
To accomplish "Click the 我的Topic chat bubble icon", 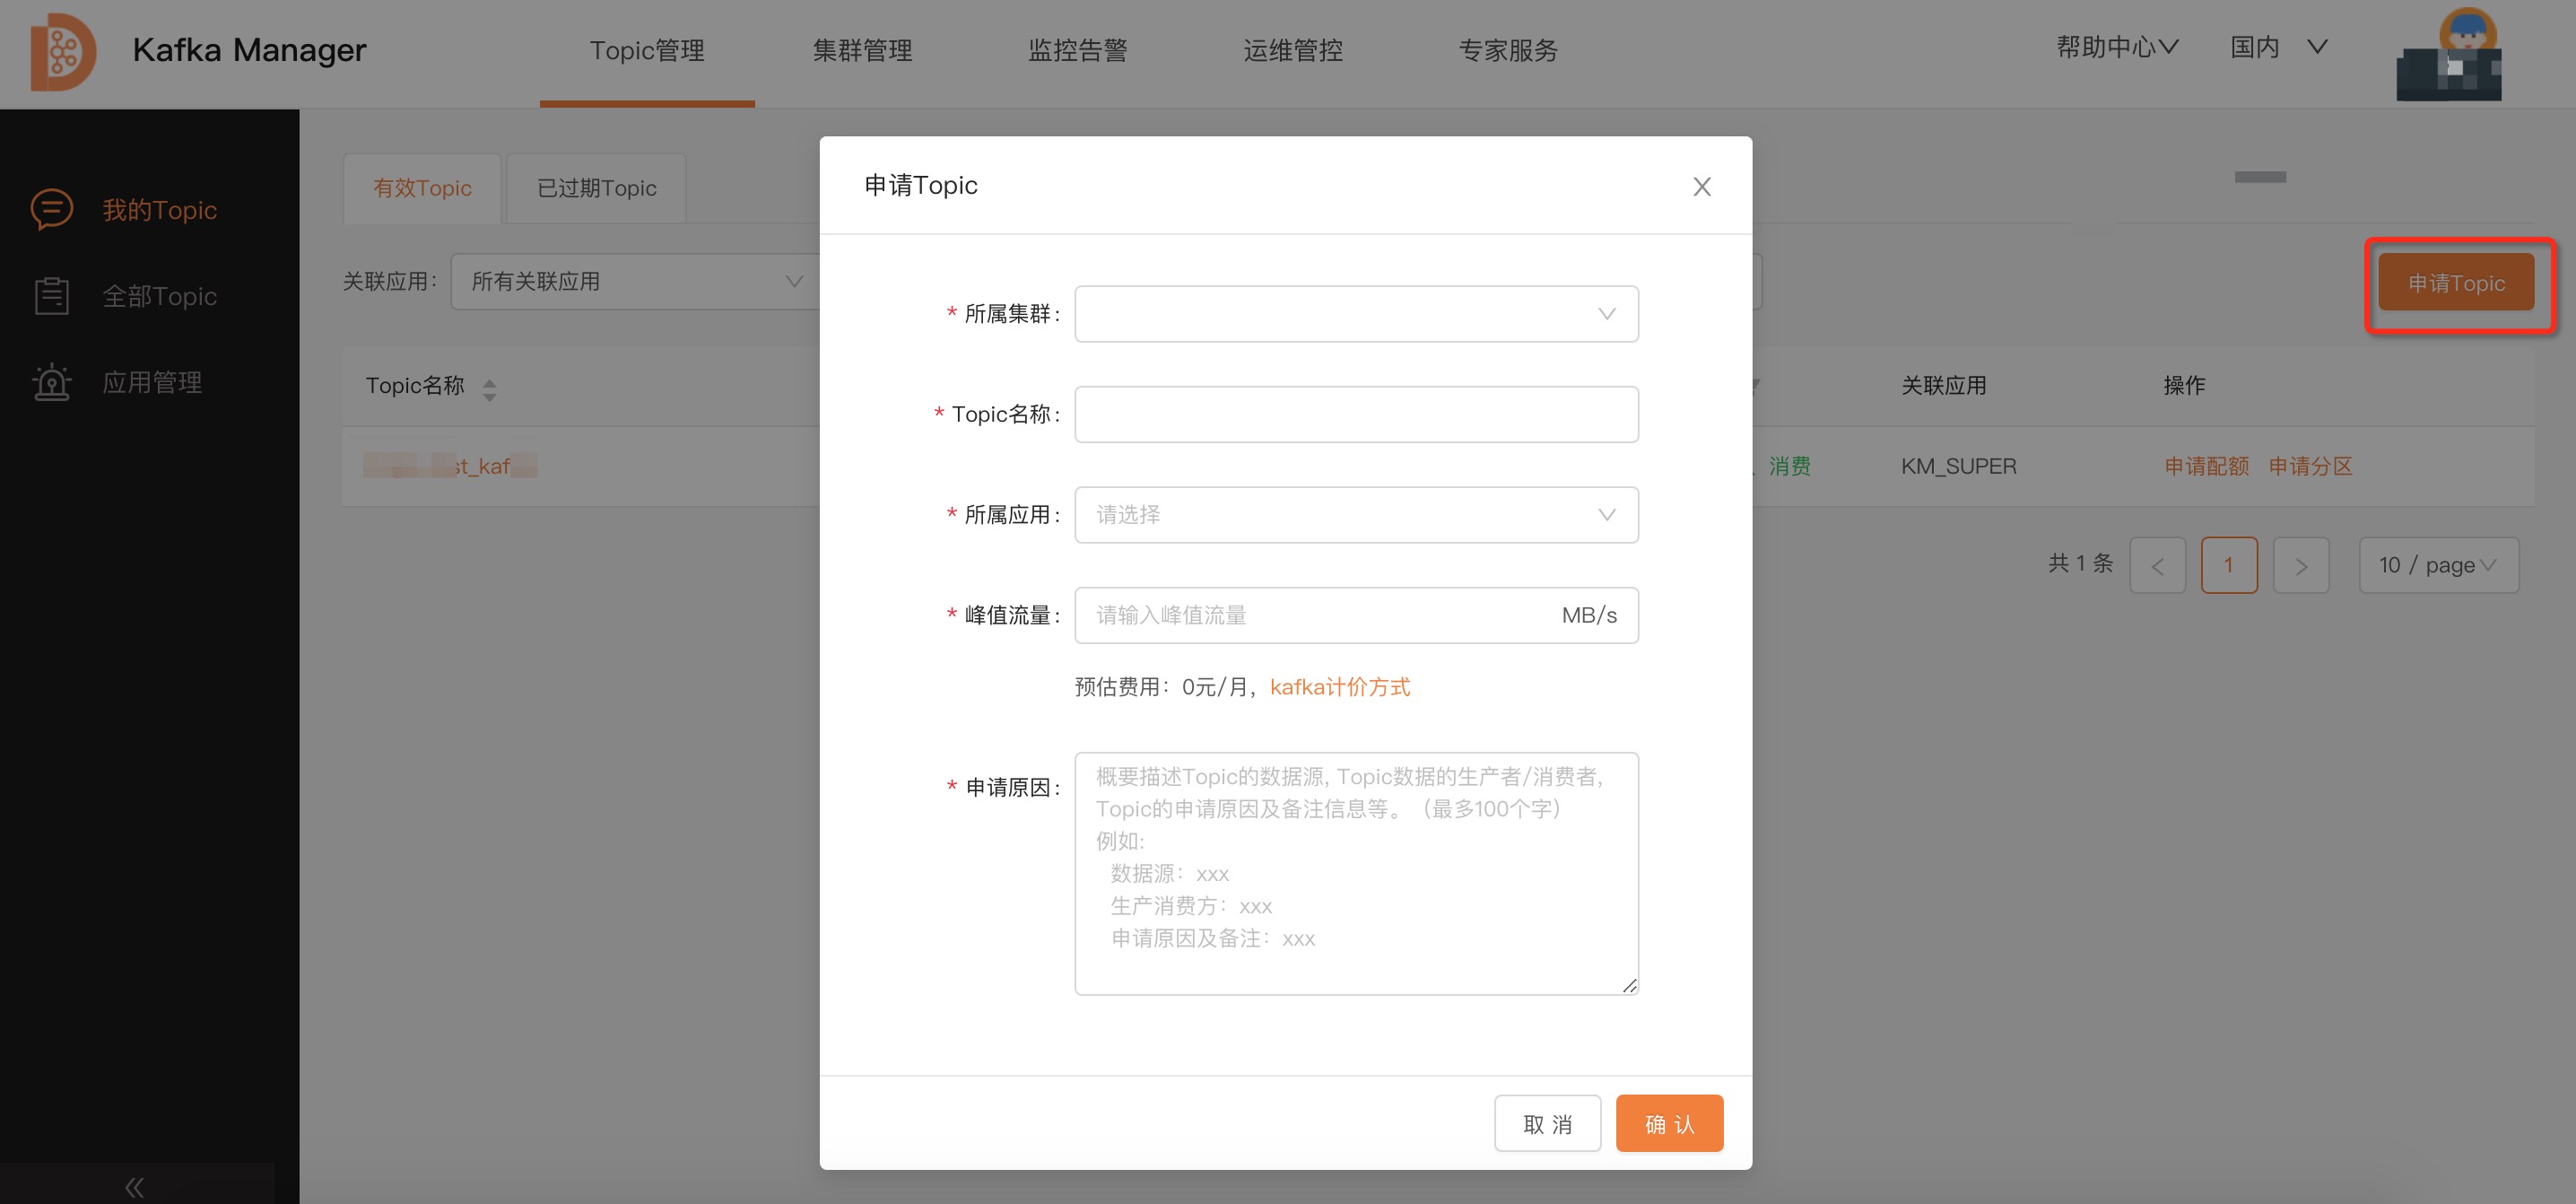I will (x=52, y=210).
